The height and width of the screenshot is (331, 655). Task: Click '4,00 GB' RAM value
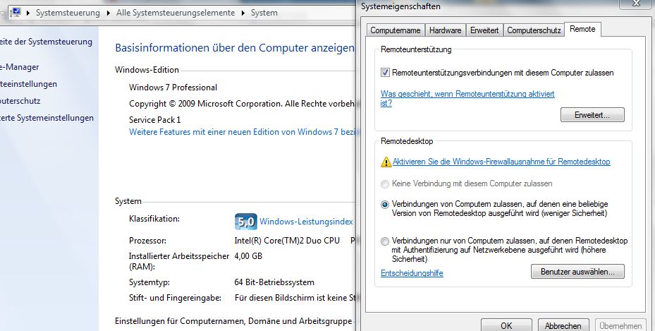pyautogui.click(x=248, y=255)
